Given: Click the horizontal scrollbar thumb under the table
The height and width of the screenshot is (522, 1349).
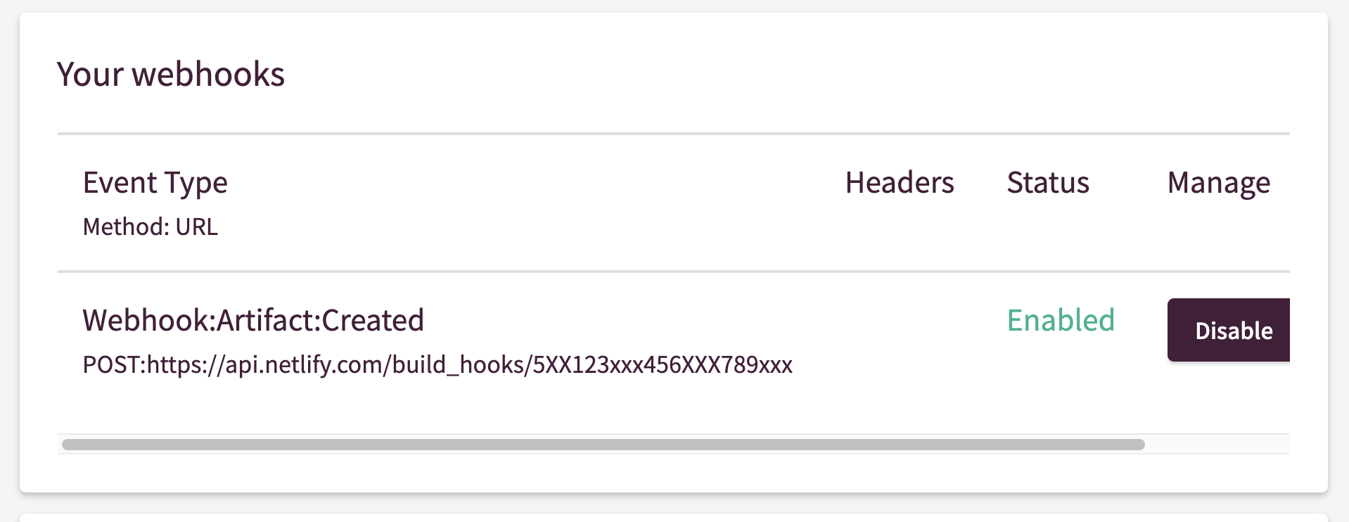Looking at the screenshot, I should [603, 445].
